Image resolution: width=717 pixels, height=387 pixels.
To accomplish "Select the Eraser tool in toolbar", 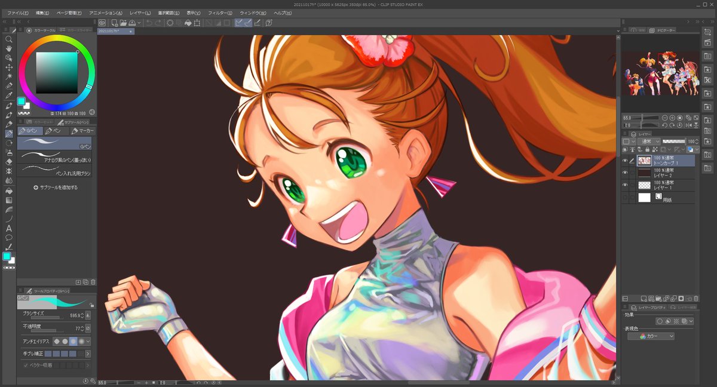I will tap(9, 161).
